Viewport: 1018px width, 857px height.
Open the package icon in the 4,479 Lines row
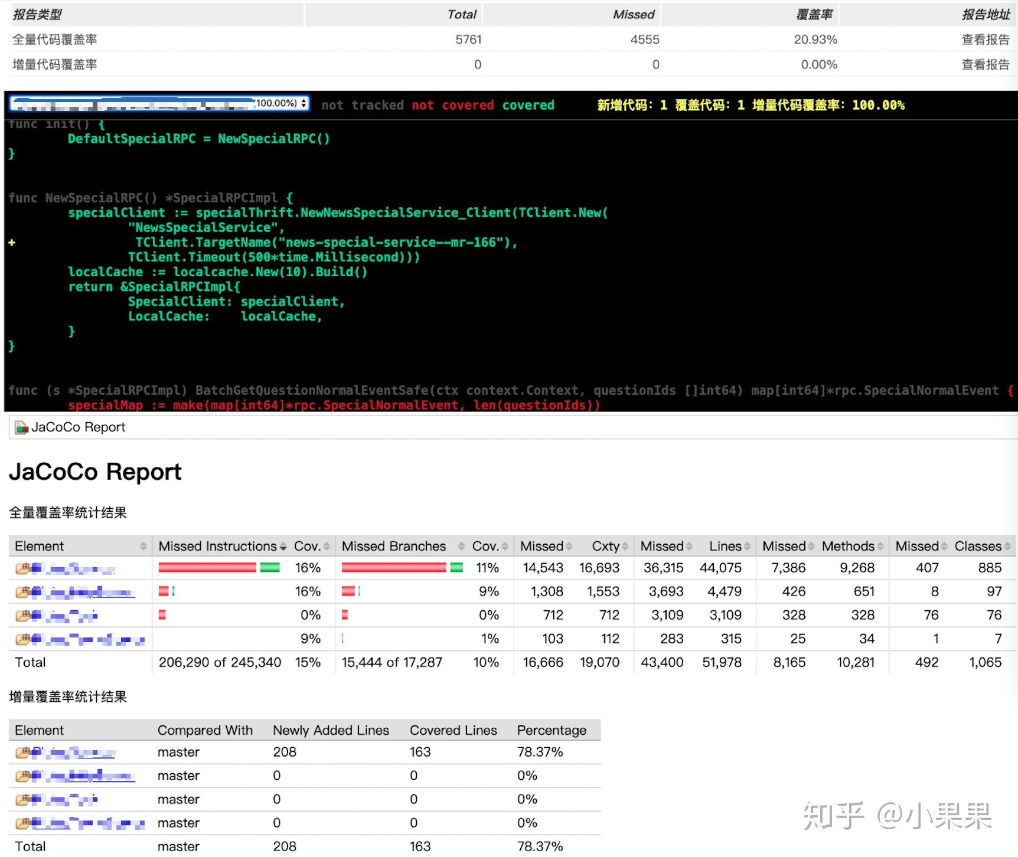pyautogui.click(x=22, y=592)
